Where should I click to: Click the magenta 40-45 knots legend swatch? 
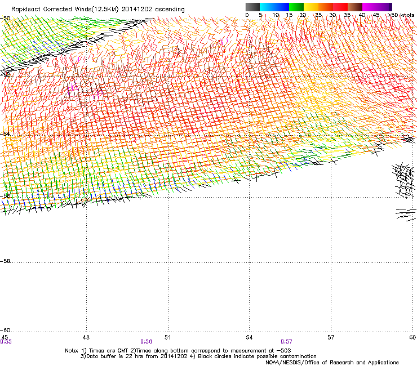(x=370, y=7)
